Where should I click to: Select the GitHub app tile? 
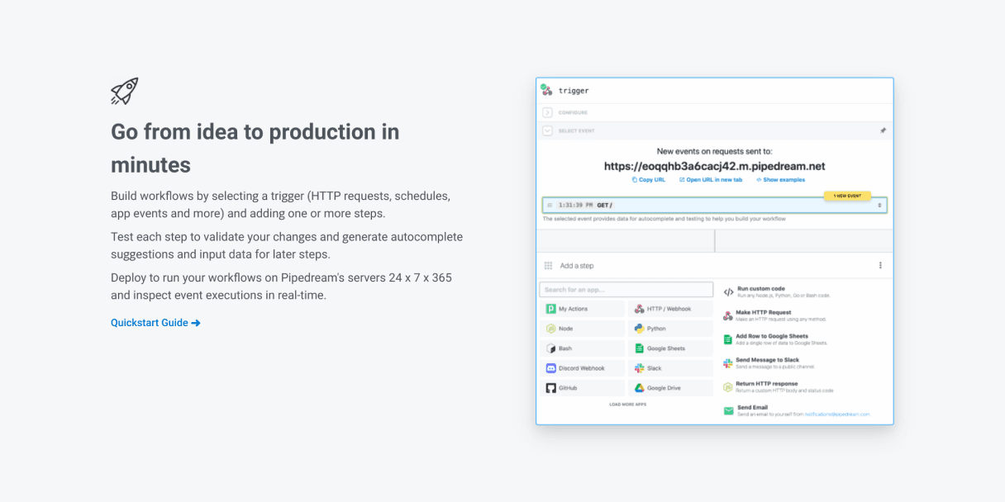[x=582, y=388]
